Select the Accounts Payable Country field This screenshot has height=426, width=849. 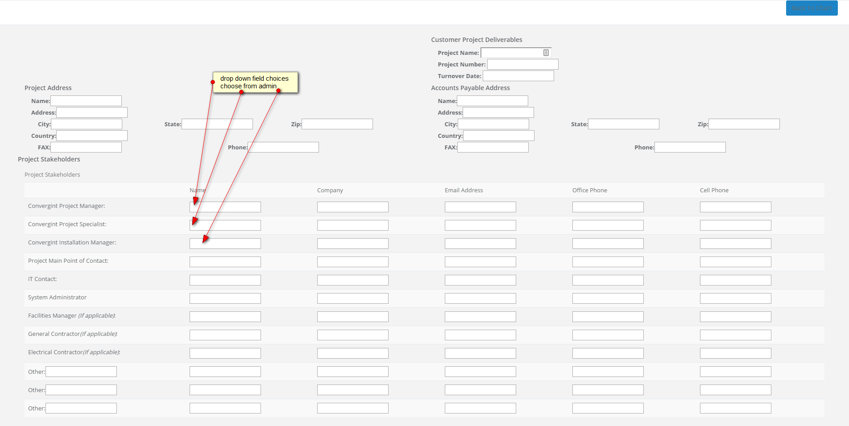click(x=498, y=136)
